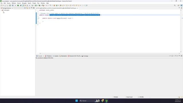Click the New Java Class icon
The width and height of the screenshot is (183, 103).
click(x=57, y=5)
